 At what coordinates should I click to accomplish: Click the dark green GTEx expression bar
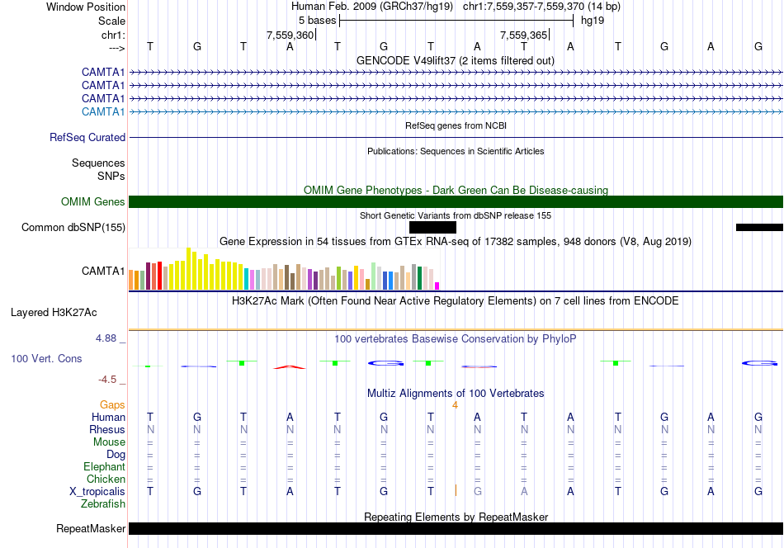(x=419, y=278)
